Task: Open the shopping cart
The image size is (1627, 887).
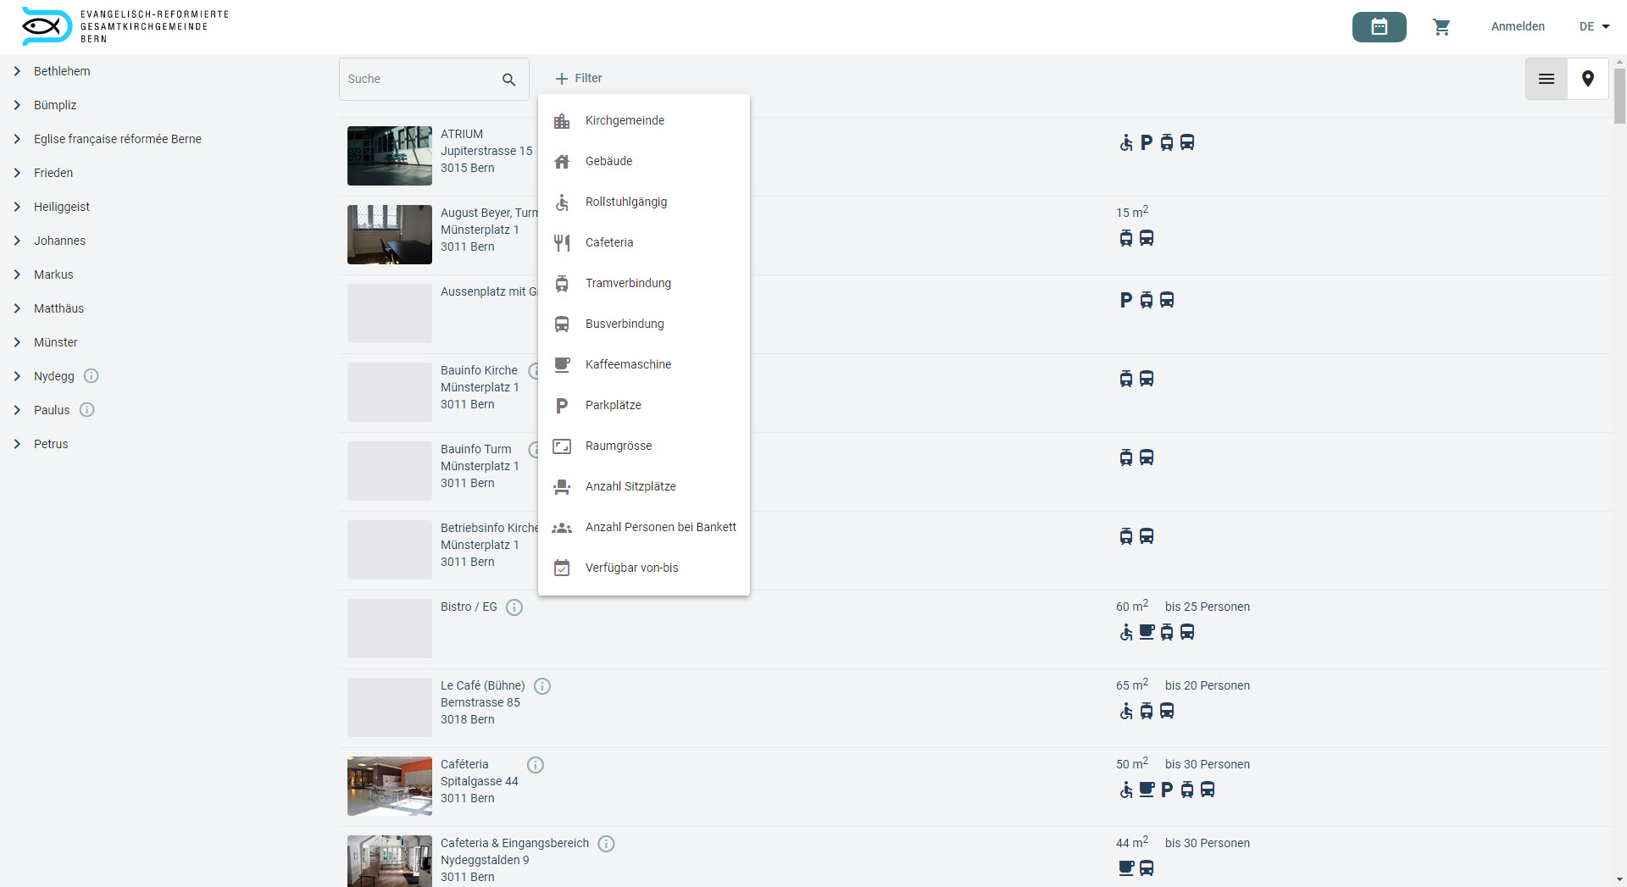Action: (1441, 27)
